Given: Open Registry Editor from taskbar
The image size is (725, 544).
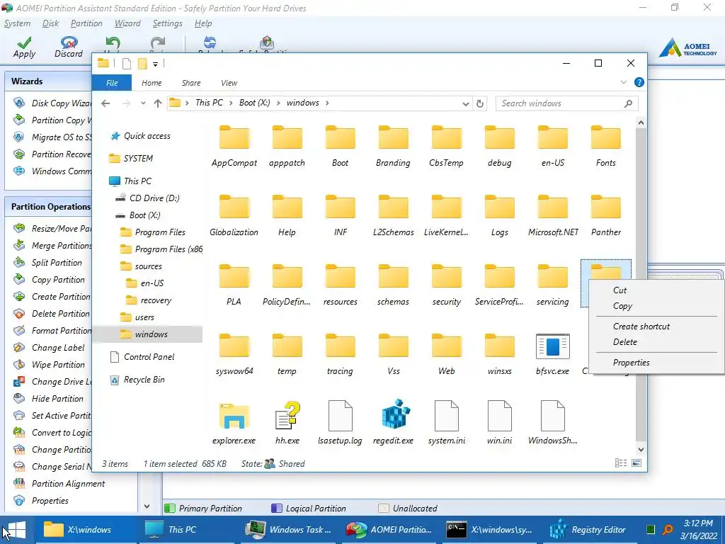Looking at the screenshot, I should [587, 530].
